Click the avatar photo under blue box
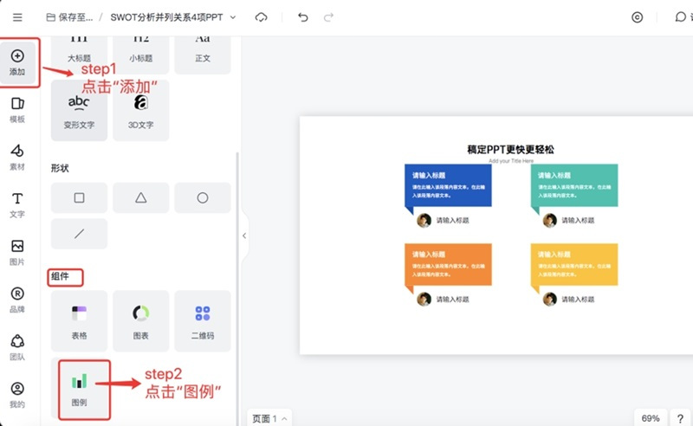This screenshot has width=693, height=426. coord(424,220)
